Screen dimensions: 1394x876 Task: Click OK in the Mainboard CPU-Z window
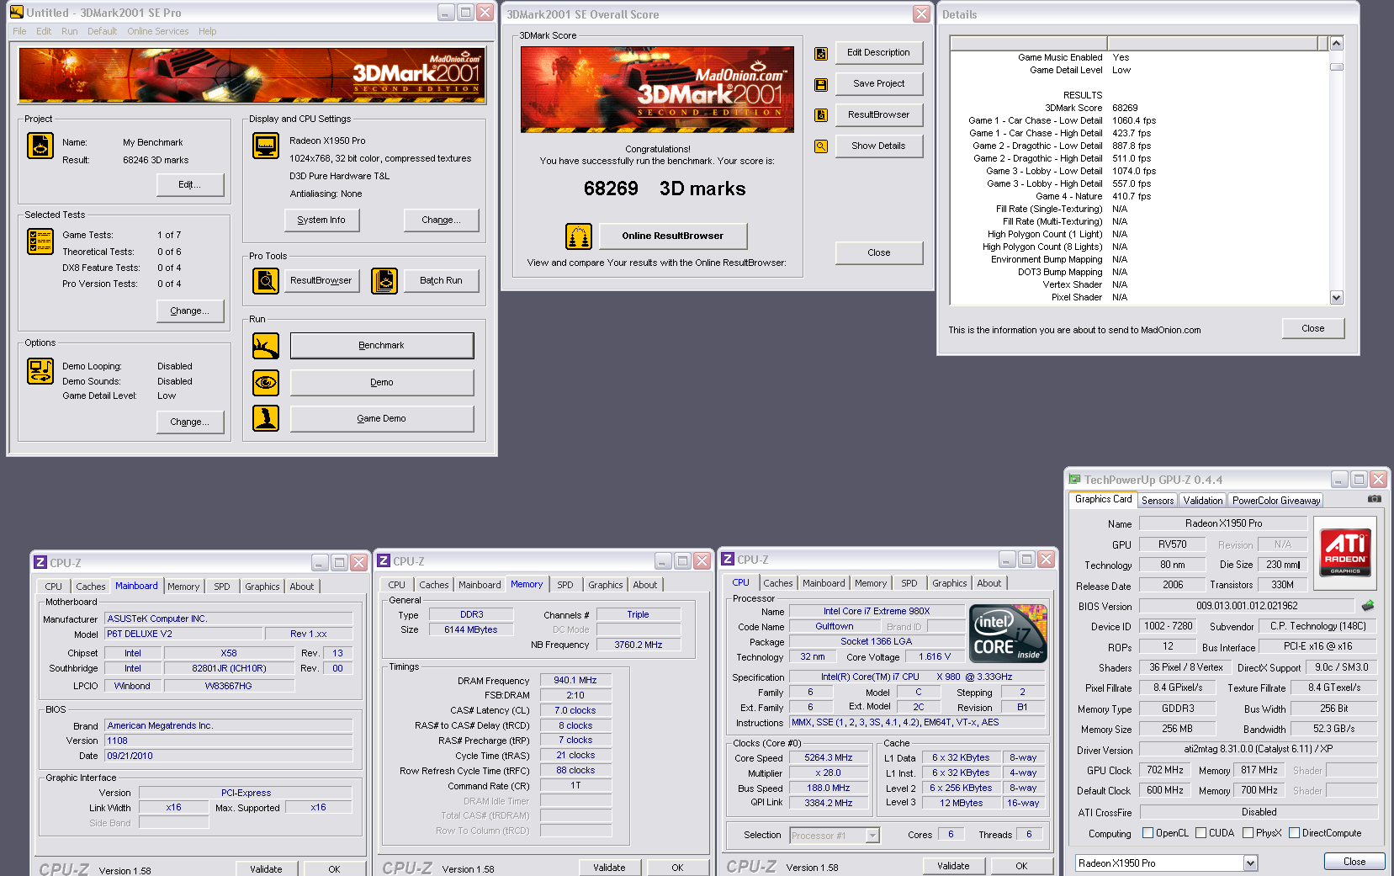click(x=334, y=869)
